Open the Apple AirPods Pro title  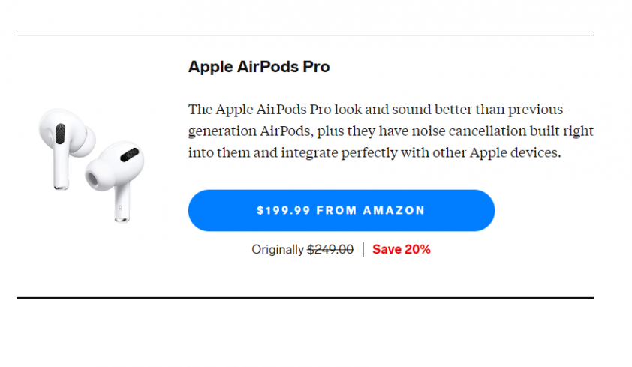(x=259, y=67)
